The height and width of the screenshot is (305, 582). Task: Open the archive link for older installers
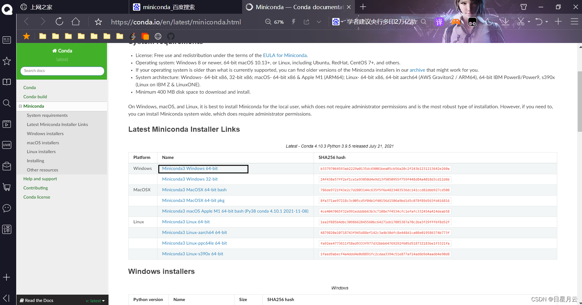click(x=417, y=70)
